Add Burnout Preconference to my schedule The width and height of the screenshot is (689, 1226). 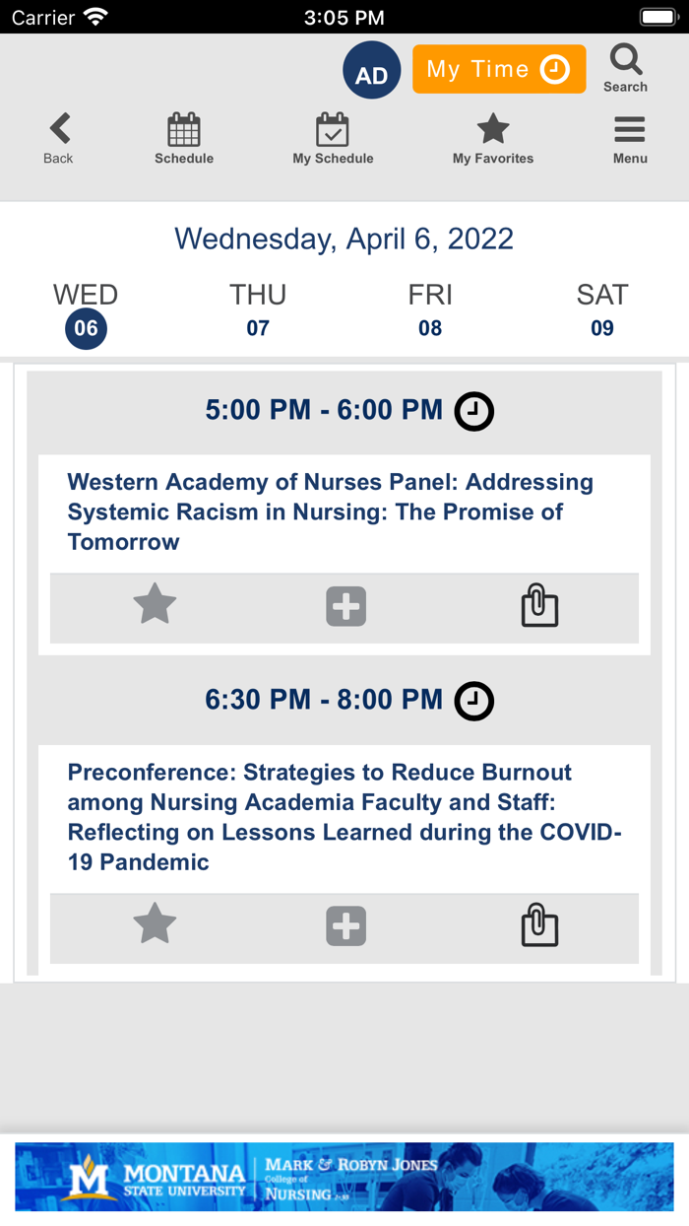[x=345, y=926]
